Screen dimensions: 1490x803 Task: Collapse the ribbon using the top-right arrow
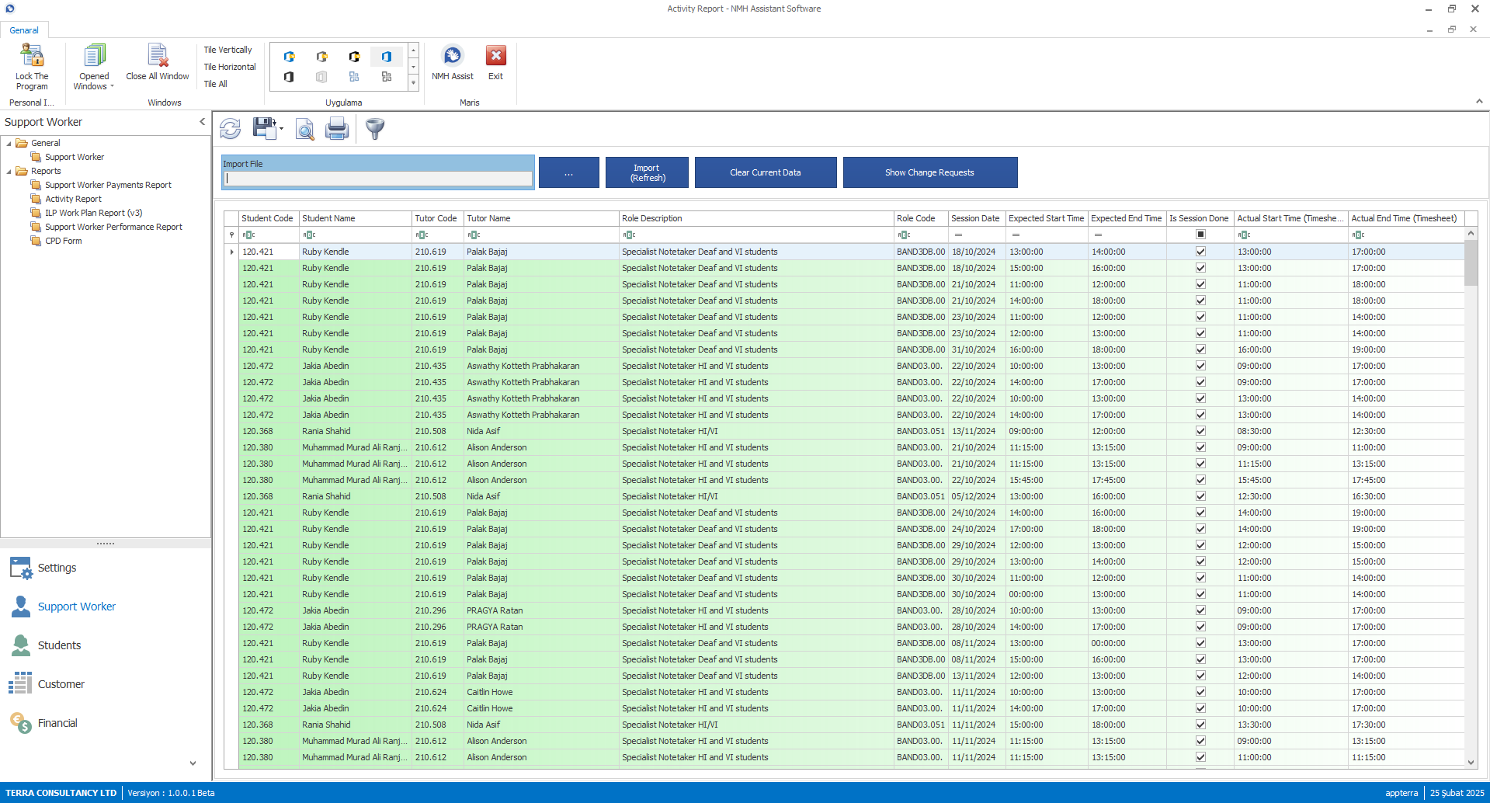click(1478, 102)
